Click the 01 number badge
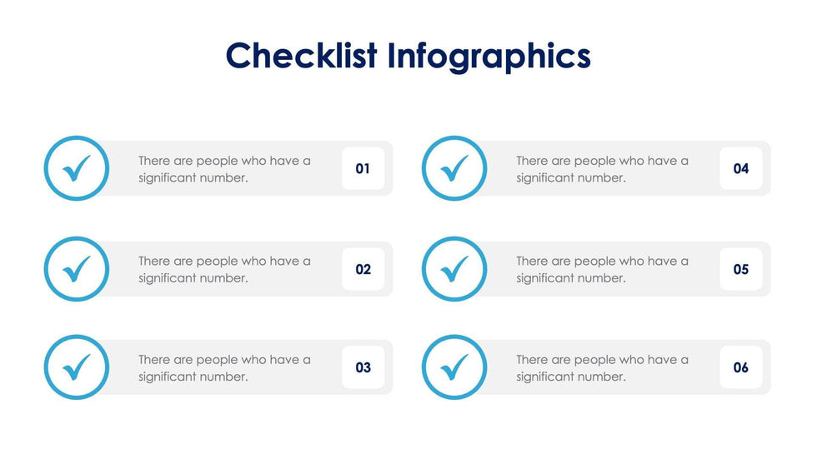Viewport: 817px width, 459px height. (363, 169)
